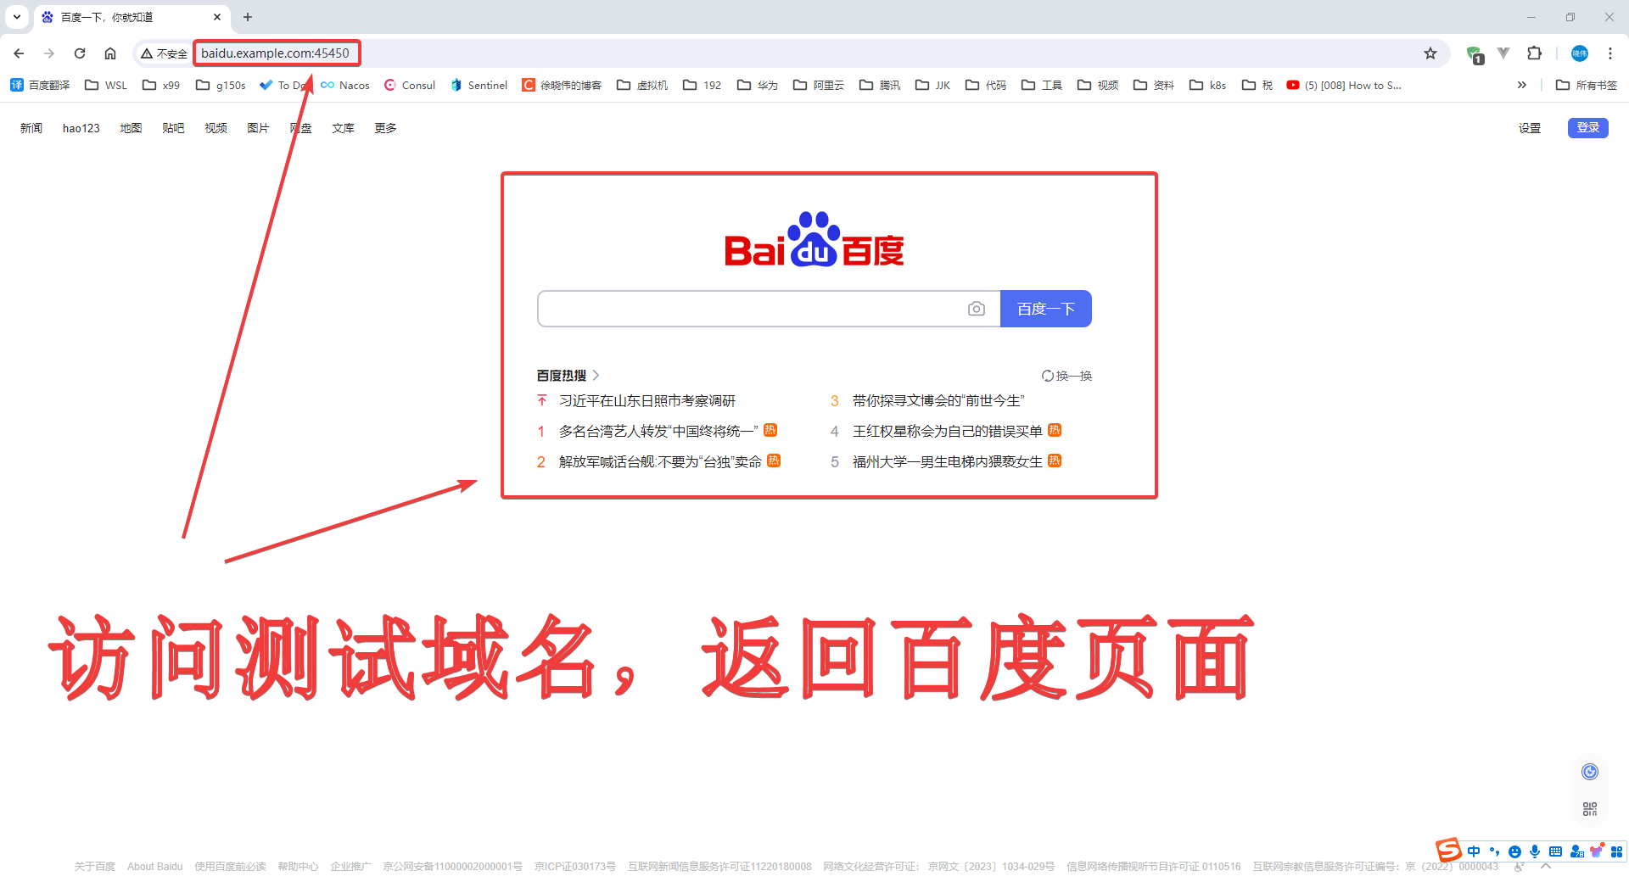Open the Chrome three-dot menu
1629x882 pixels.
point(1609,53)
